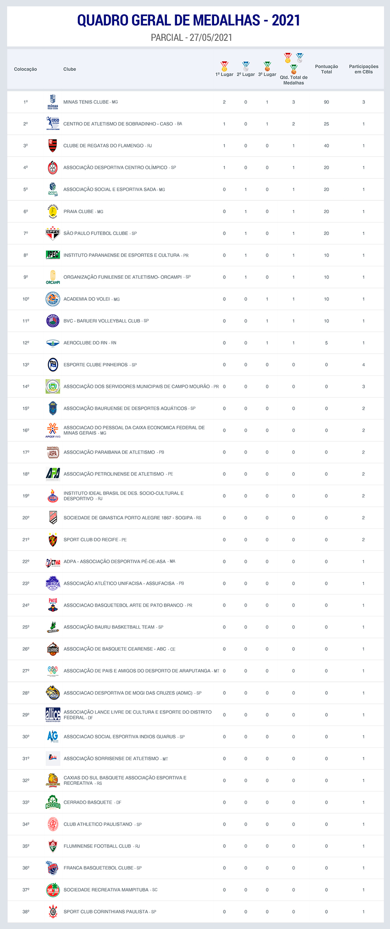Click the Colocação column header

[25, 69]
